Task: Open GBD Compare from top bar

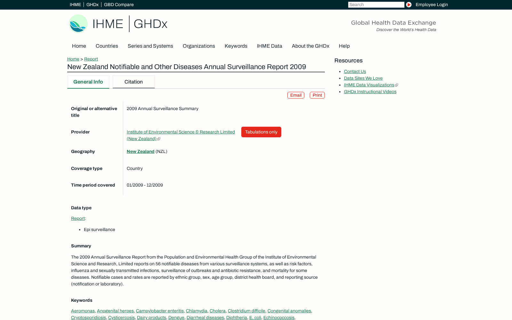Action: click(119, 4)
